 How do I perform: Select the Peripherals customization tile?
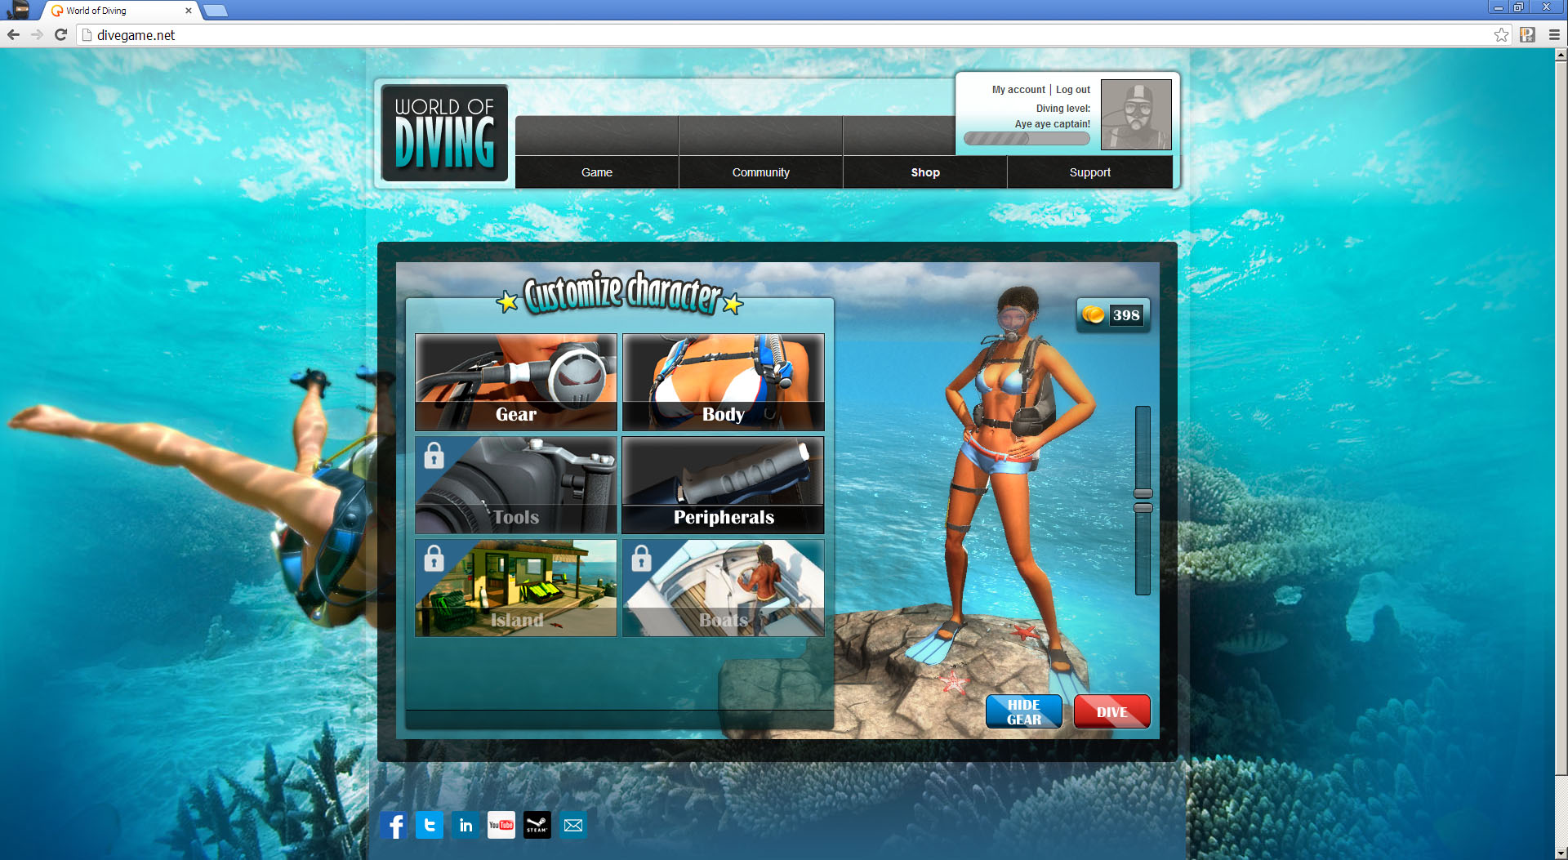pyautogui.click(x=723, y=485)
